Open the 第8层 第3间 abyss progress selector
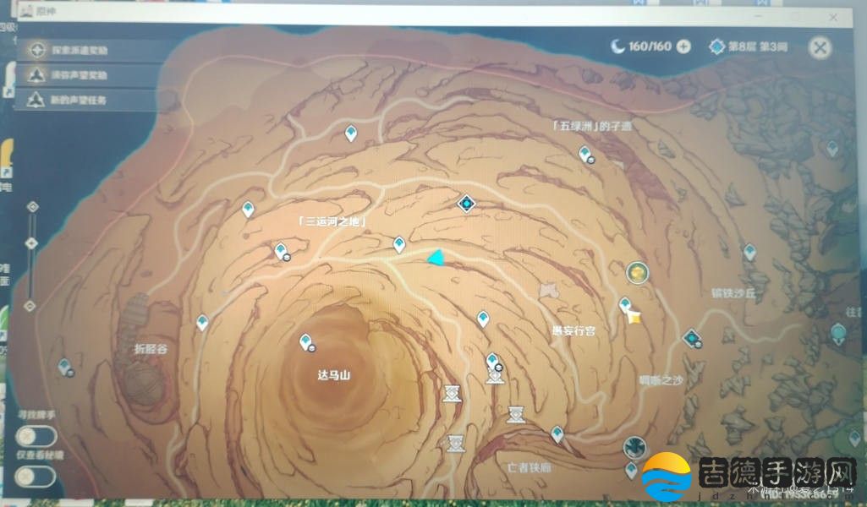 coord(749,46)
